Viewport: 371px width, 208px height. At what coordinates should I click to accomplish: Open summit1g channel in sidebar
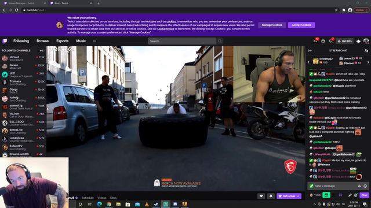(x=23, y=107)
